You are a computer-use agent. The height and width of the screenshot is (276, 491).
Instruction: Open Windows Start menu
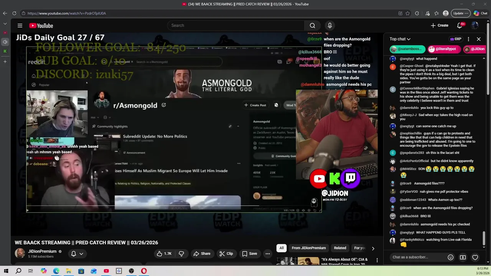coord(6,271)
